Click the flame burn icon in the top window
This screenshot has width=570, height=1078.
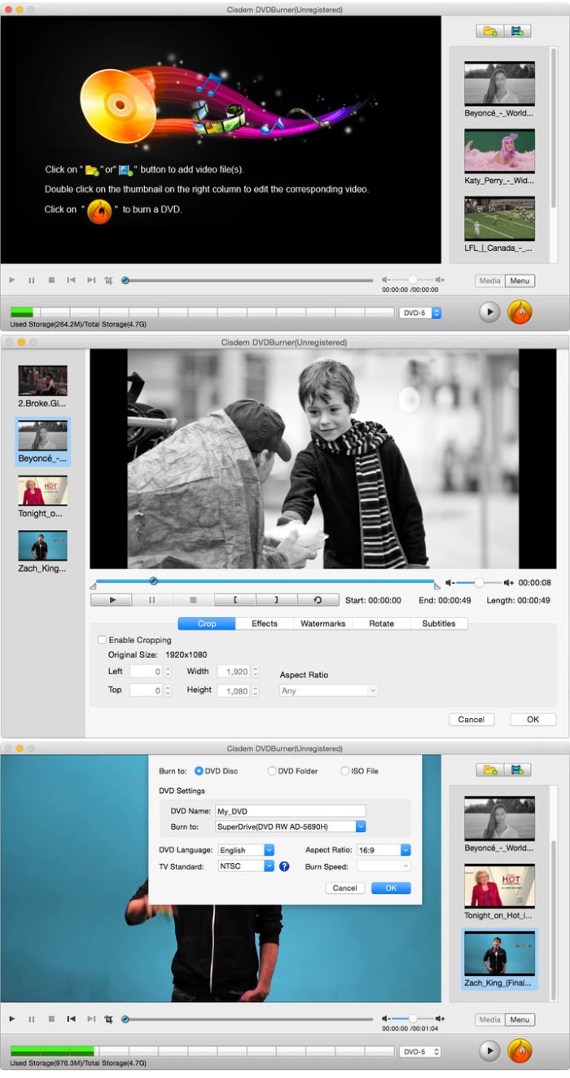pos(520,312)
